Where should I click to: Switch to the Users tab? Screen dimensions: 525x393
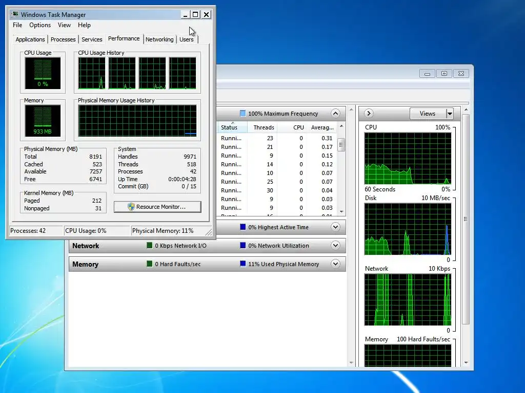[x=187, y=39]
